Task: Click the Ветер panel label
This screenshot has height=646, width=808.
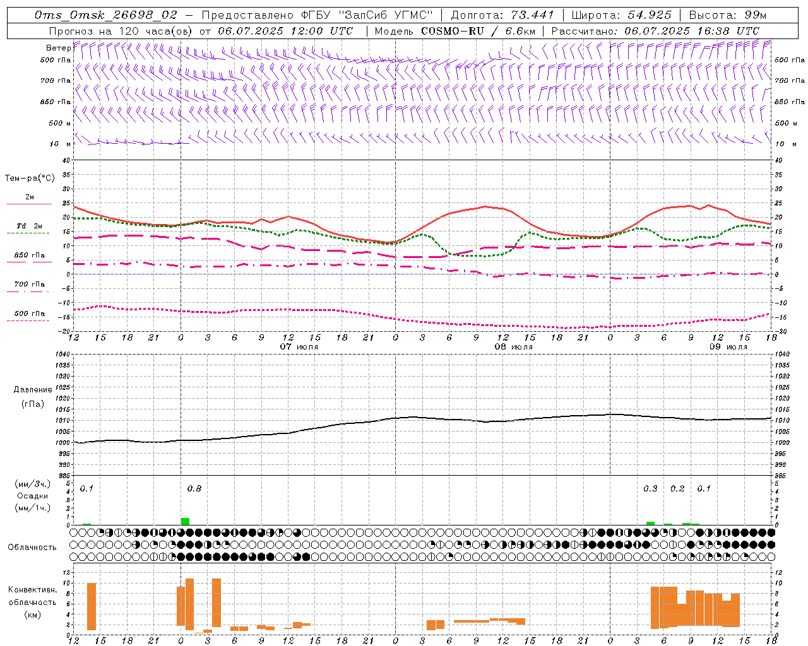Action: [x=58, y=48]
